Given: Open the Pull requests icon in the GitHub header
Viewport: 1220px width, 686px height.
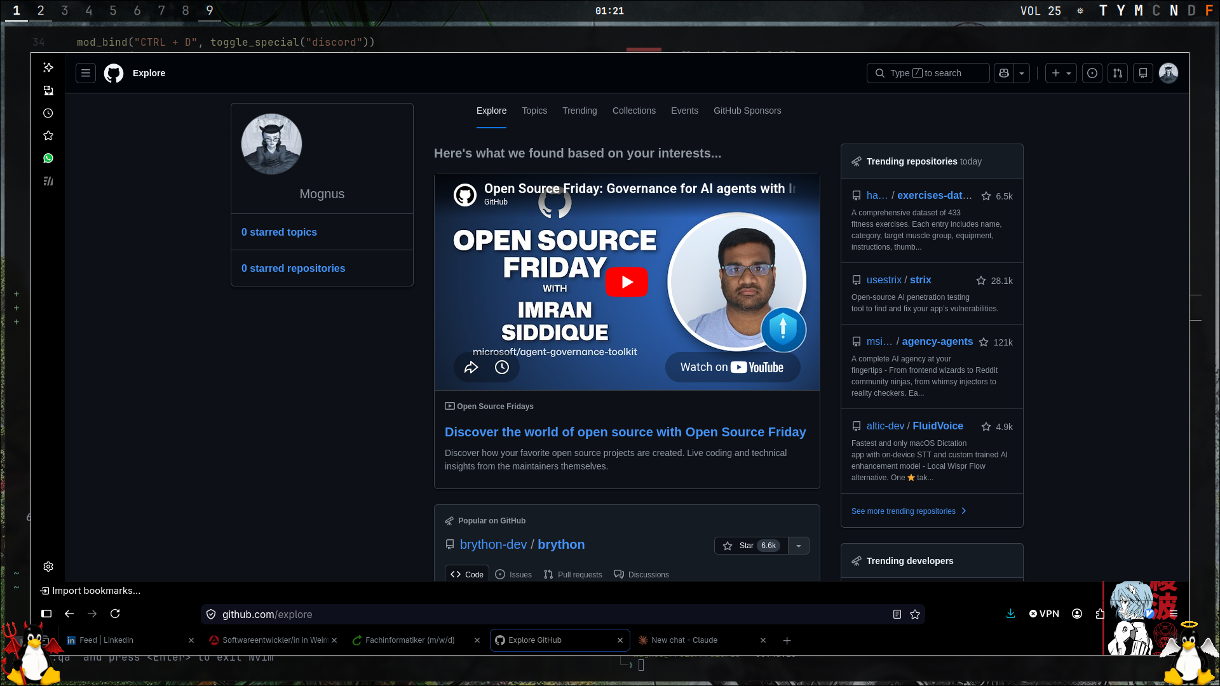Looking at the screenshot, I should (1118, 73).
